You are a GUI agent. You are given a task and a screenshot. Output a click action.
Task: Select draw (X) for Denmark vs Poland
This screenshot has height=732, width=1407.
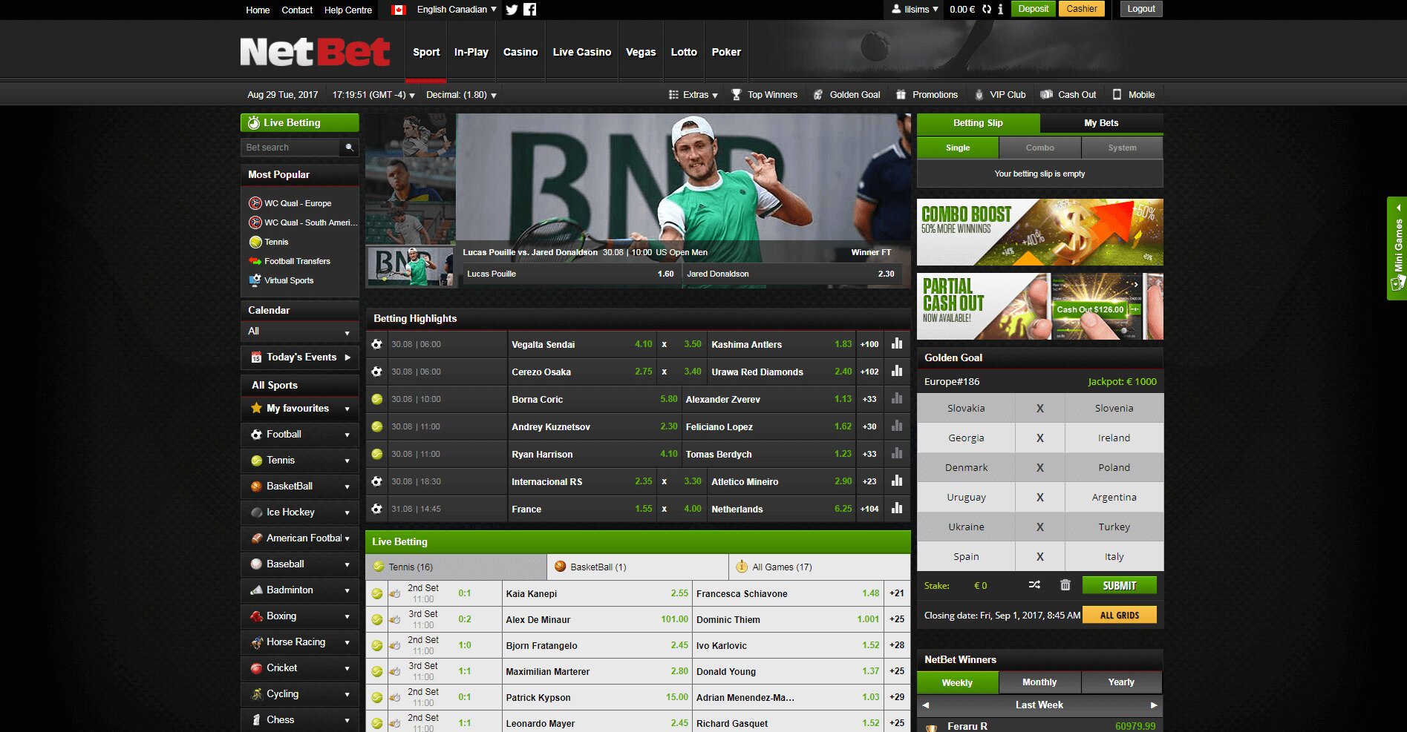tap(1039, 467)
